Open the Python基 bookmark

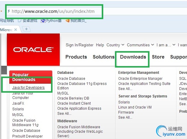(x=51, y=21)
